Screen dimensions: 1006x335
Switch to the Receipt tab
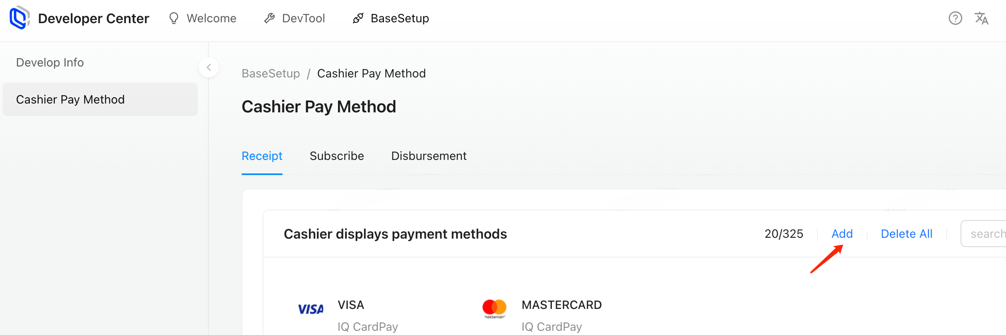[262, 156]
